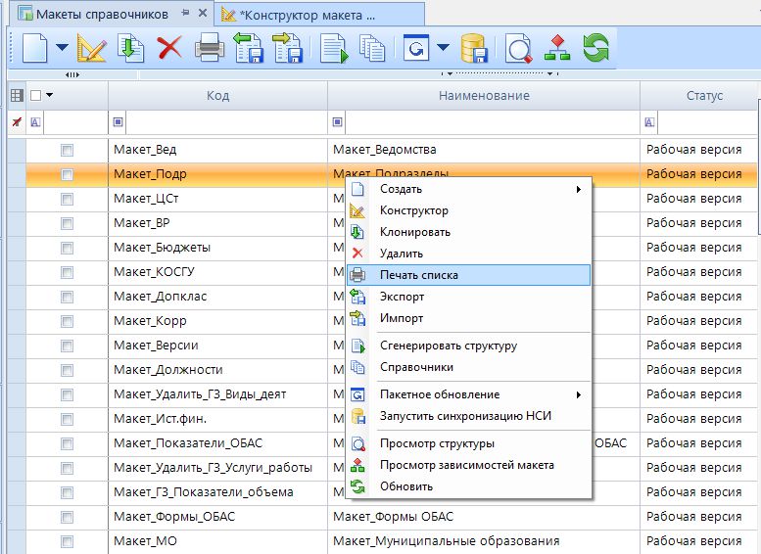Screen dimensions: 761x554
Task: Click the Constructor icon in the toolbar
Action: click(x=91, y=47)
